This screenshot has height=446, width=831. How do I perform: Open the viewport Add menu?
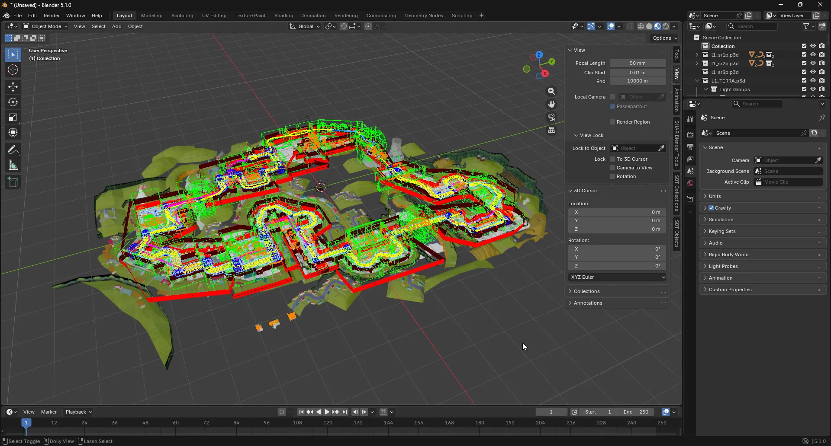[116, 26]
